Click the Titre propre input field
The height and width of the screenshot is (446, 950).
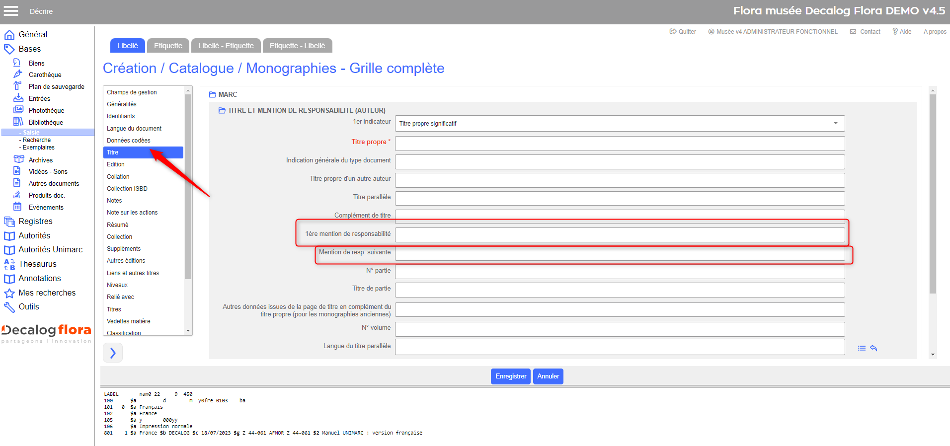(x=620, y=144)
